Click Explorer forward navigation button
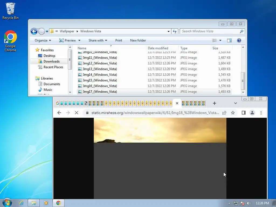This screenshot has height=207, width=276. (x=42, y=31)
